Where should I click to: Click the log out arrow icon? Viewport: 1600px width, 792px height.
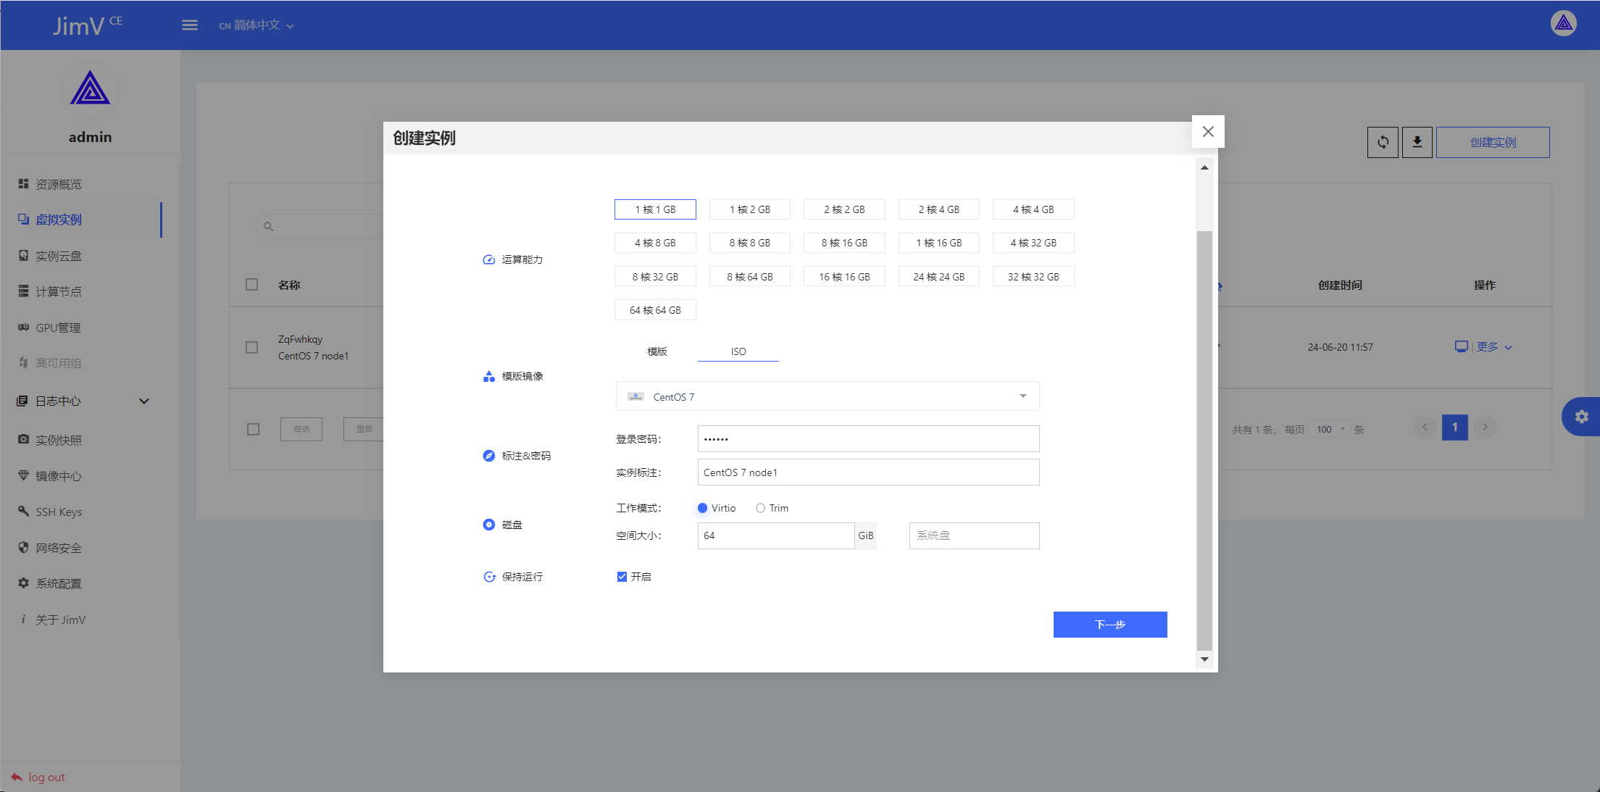(17, 777)
